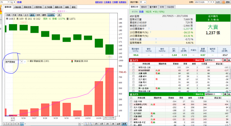
Task: Open the 行事曆 link
Action: pos(115,2)
